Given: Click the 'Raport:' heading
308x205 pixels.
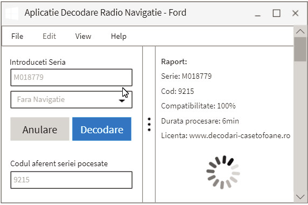Looking at the screenshot, I should (x=174, y=62).
